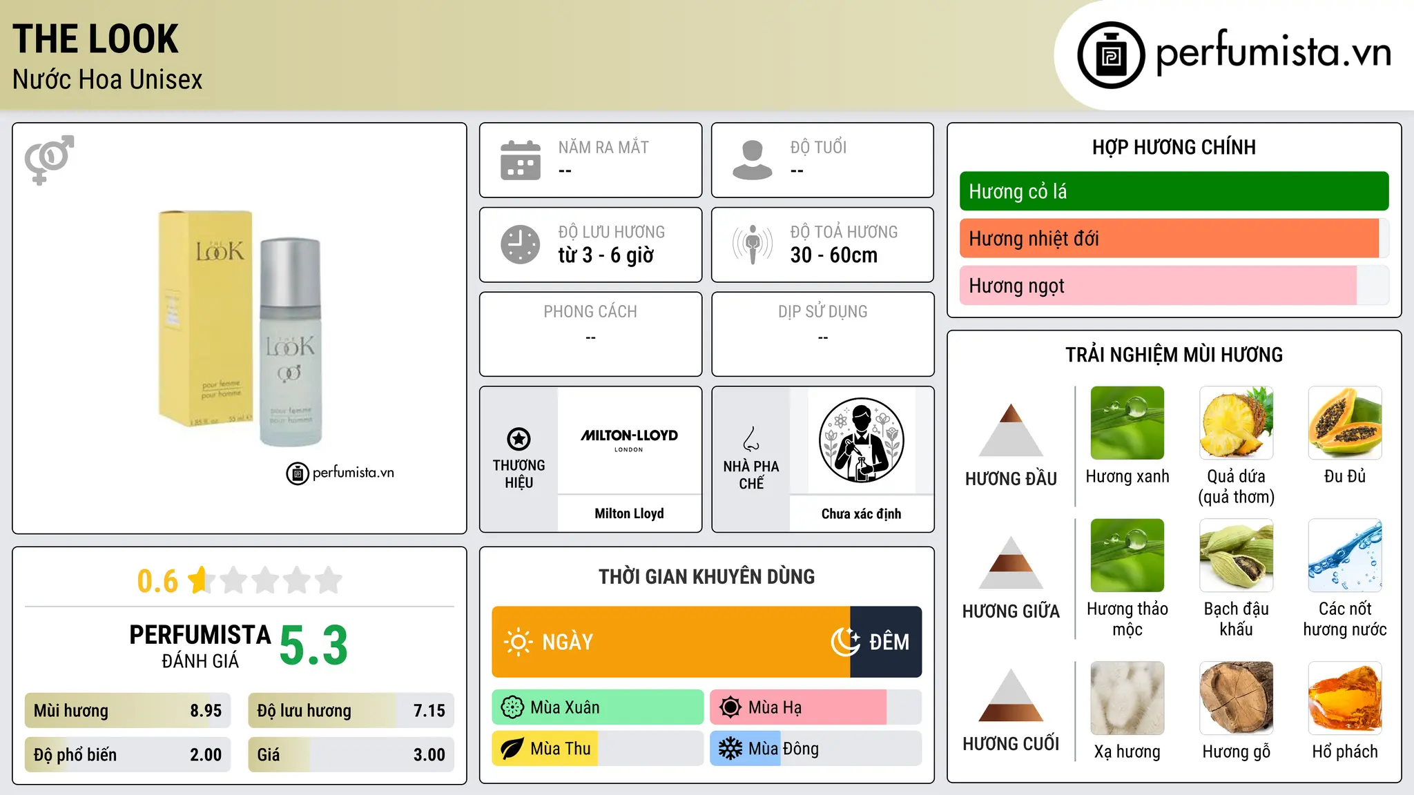
Task: Click the nose icon above Nhà pha chế
Action: 751,439
